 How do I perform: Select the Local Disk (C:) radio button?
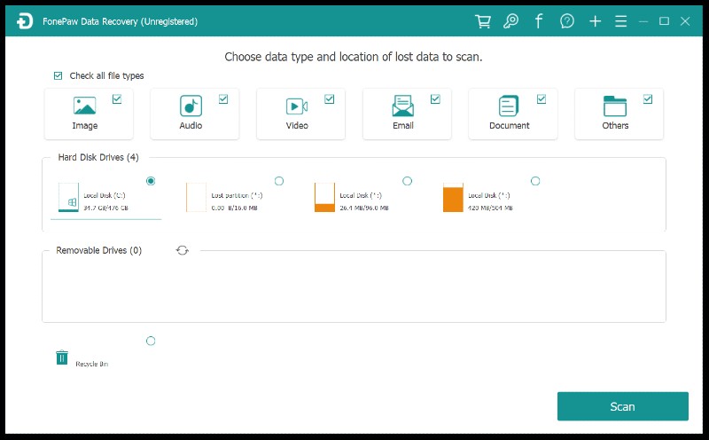151,181
